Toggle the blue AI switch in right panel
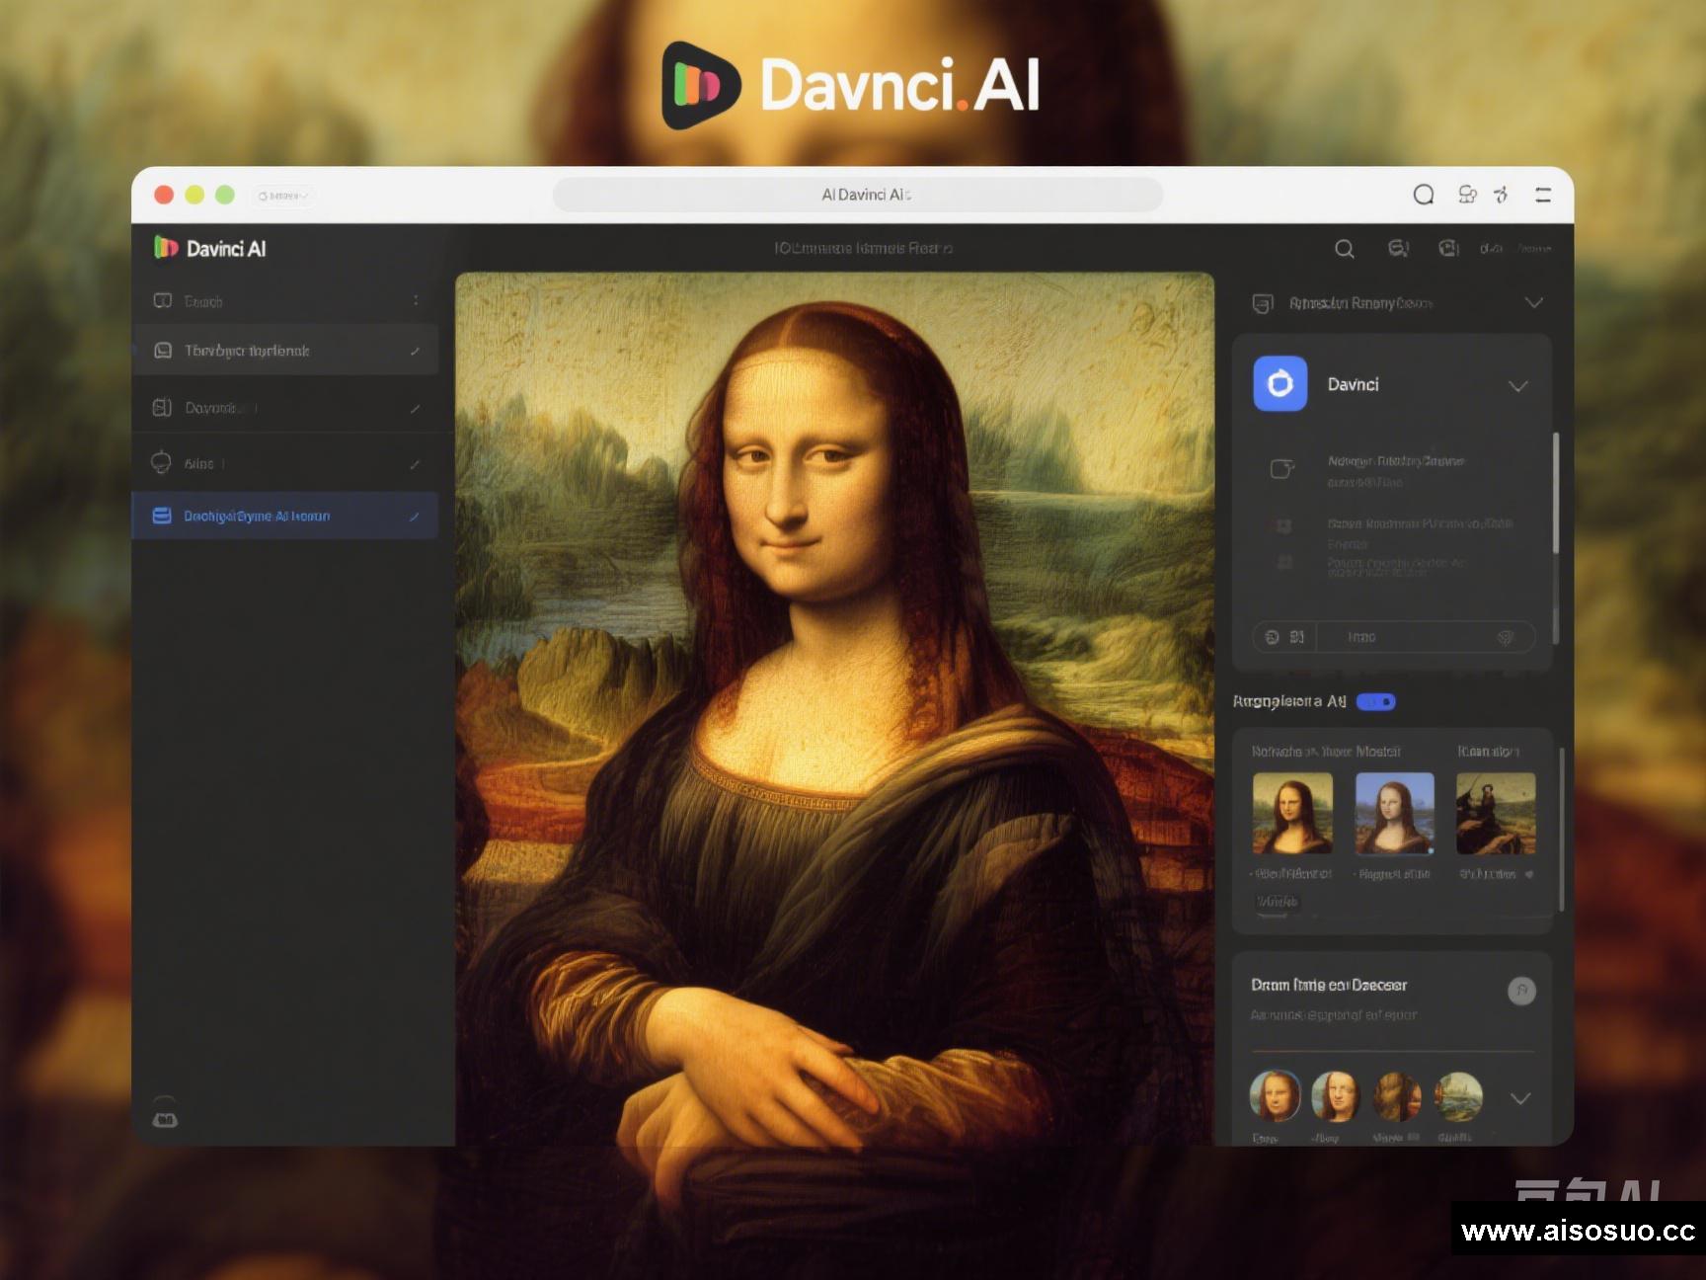 coord(1375,701)
